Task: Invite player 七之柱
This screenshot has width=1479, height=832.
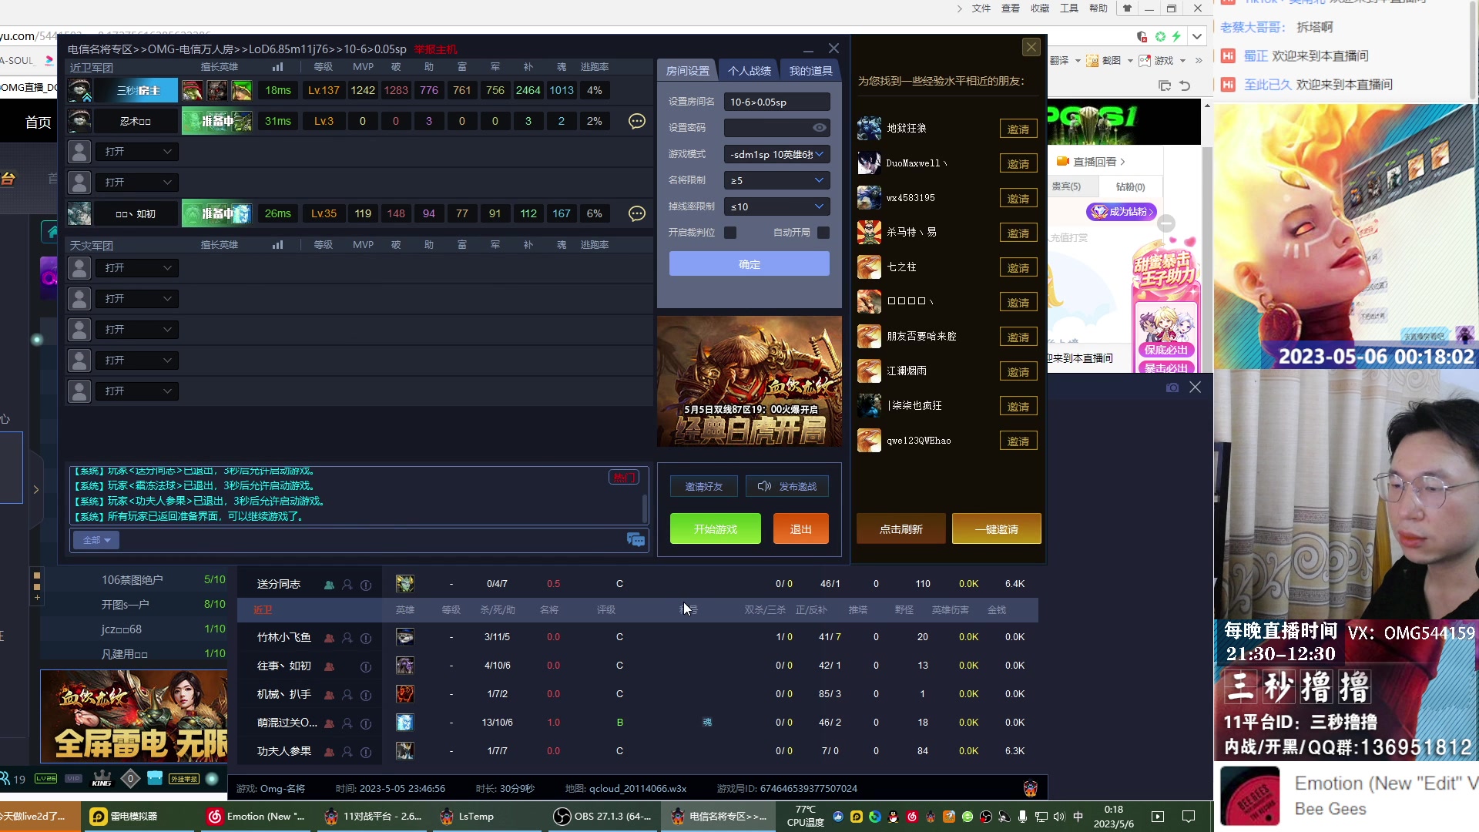Action: (x=1018, y=267)
